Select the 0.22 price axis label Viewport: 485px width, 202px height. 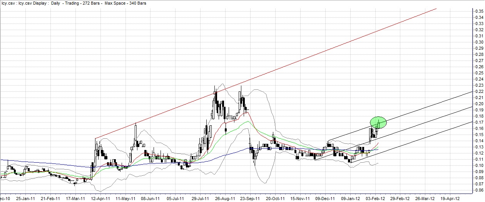tap(479, 91)
